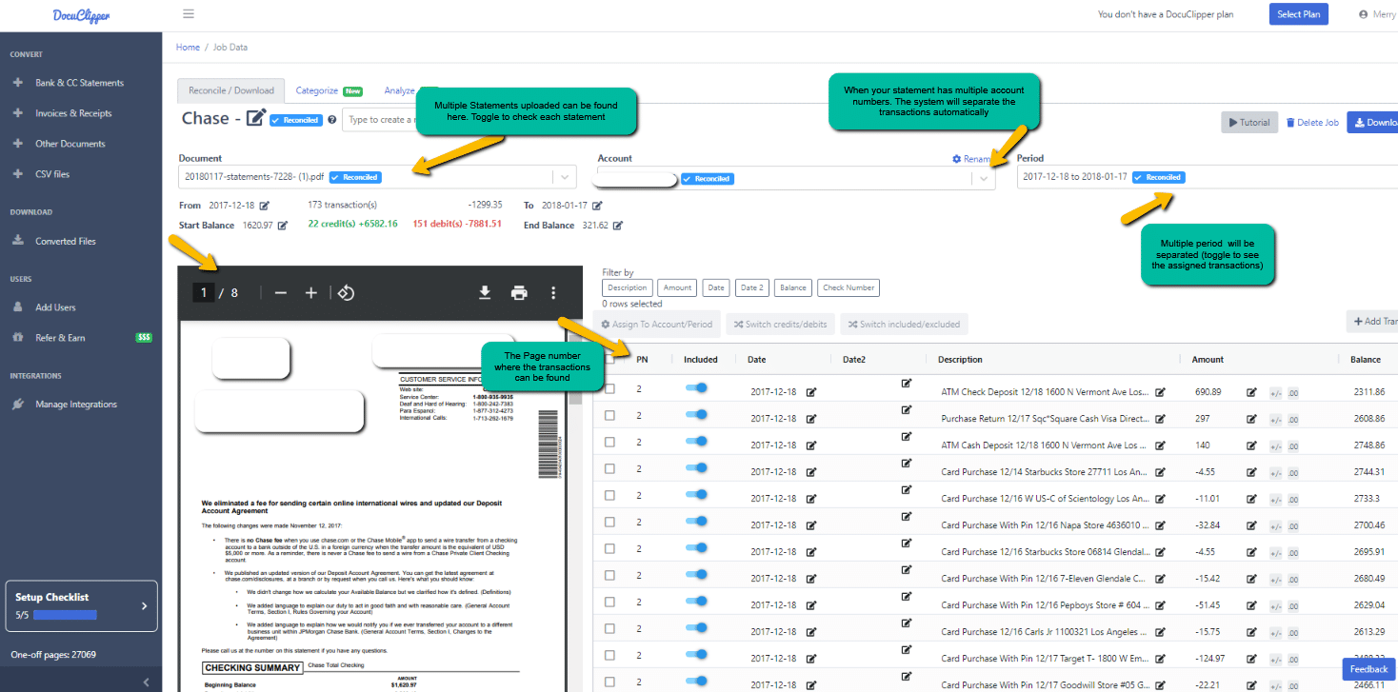
Task: Toggle Included switch for Purchase Return row
Action: click(x=697, y=415)
